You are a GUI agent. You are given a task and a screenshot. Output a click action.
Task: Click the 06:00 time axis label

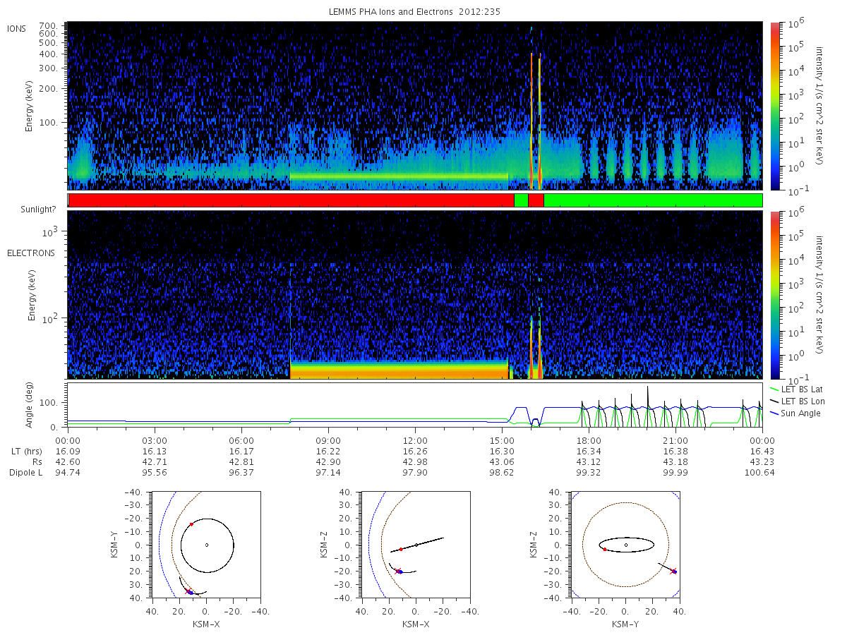pyautogui.click(x=241, y=440)
